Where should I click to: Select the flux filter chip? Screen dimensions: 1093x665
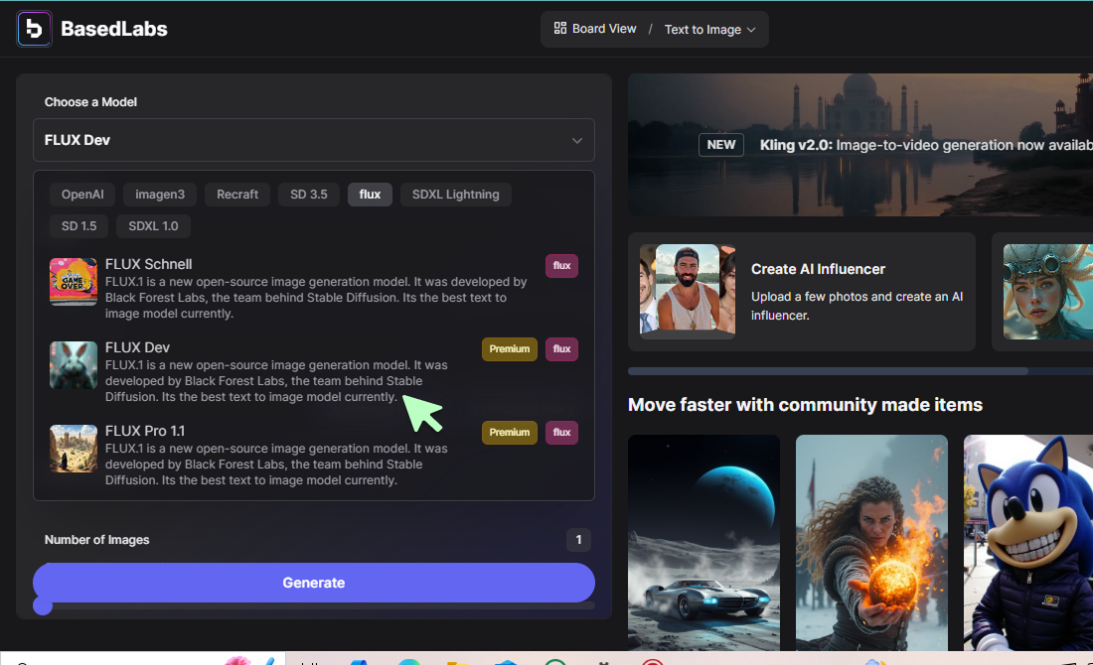click(x=371, y=195)
